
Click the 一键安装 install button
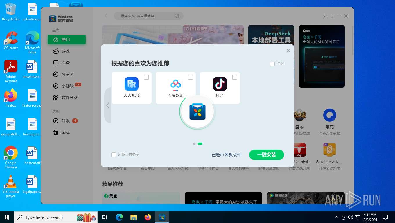pos(267,155)
